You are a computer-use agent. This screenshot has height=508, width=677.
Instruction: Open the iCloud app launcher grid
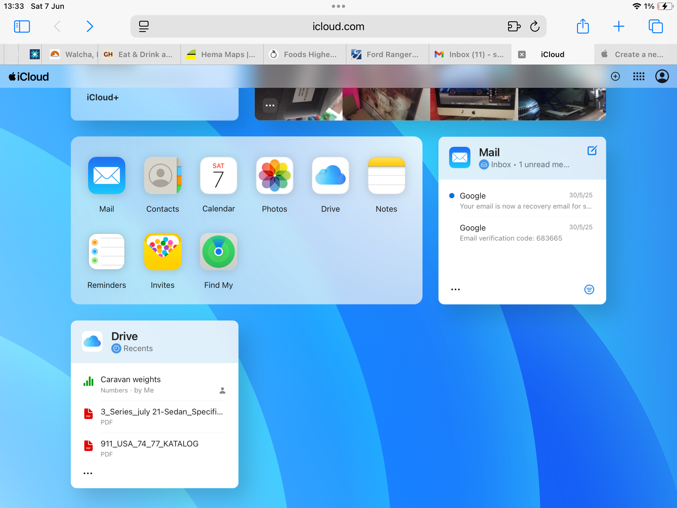pyautogui.click(x=638, y=77)
